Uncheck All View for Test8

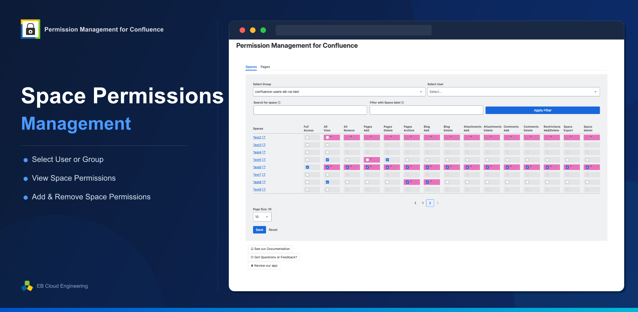(x=327, y=182)
